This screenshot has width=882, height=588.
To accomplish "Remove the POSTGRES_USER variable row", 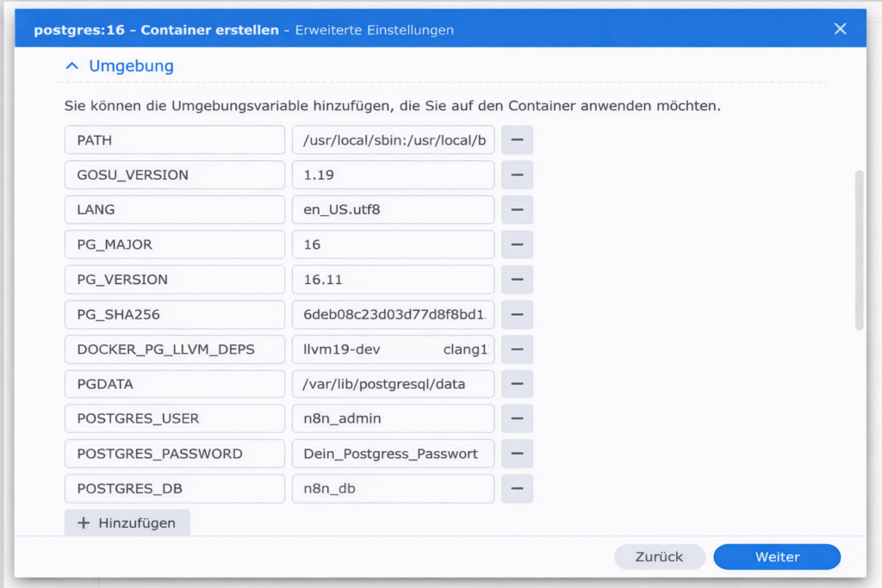I will pos(517,418).
